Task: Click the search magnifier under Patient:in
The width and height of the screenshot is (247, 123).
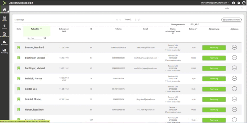Action: click(45, 38)
